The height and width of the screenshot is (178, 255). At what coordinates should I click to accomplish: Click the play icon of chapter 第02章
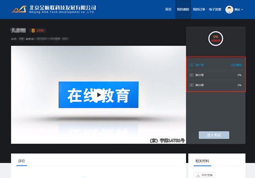click(191, 75)
